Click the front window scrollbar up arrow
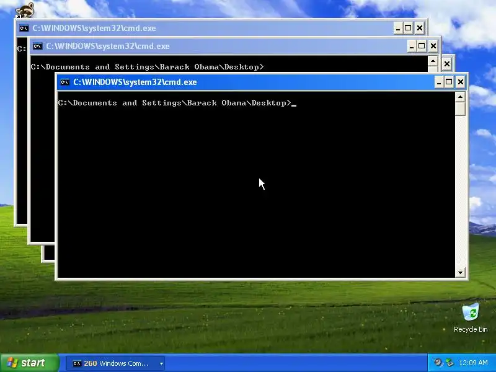 pyautogui.click(x=460, y=97)
